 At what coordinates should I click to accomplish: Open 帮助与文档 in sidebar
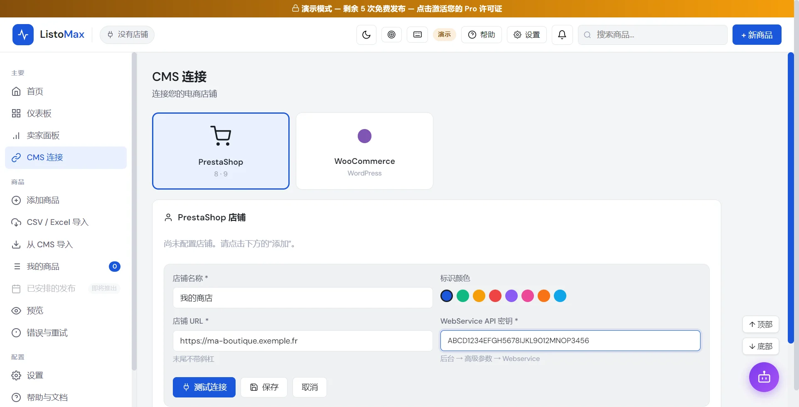(66, 397)
